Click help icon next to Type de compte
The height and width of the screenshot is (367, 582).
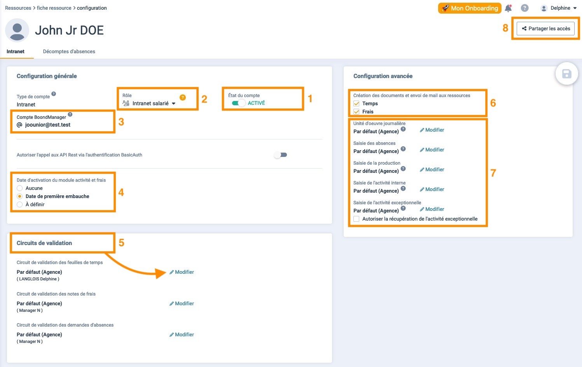[x=54, y=94]
